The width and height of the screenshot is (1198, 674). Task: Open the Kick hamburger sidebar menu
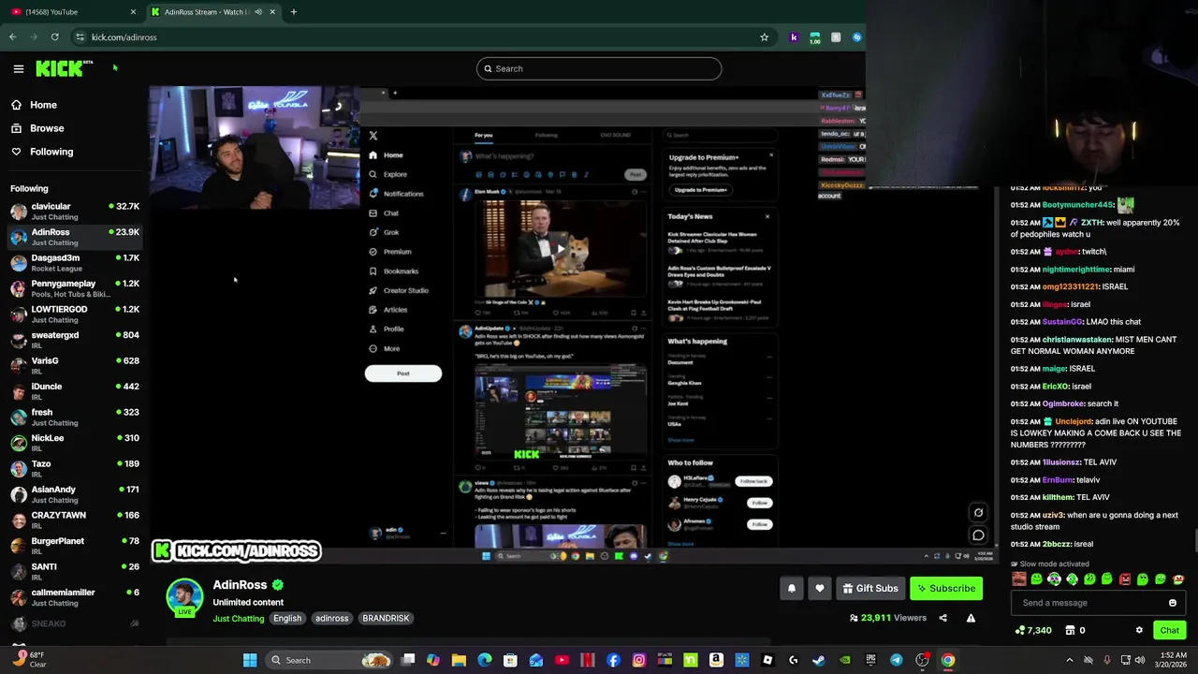point(18,68)
